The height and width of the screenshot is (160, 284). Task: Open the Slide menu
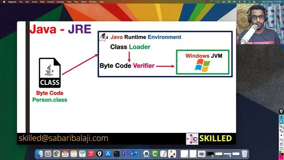click(42, 2)
